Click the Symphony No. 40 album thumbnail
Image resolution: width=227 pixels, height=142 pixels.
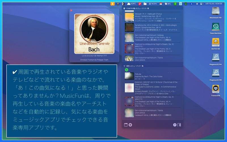point(129,27)
